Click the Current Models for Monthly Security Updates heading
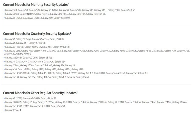Image resolution: width=192 pixels, height=114 pixels. [x=37, y=4]
